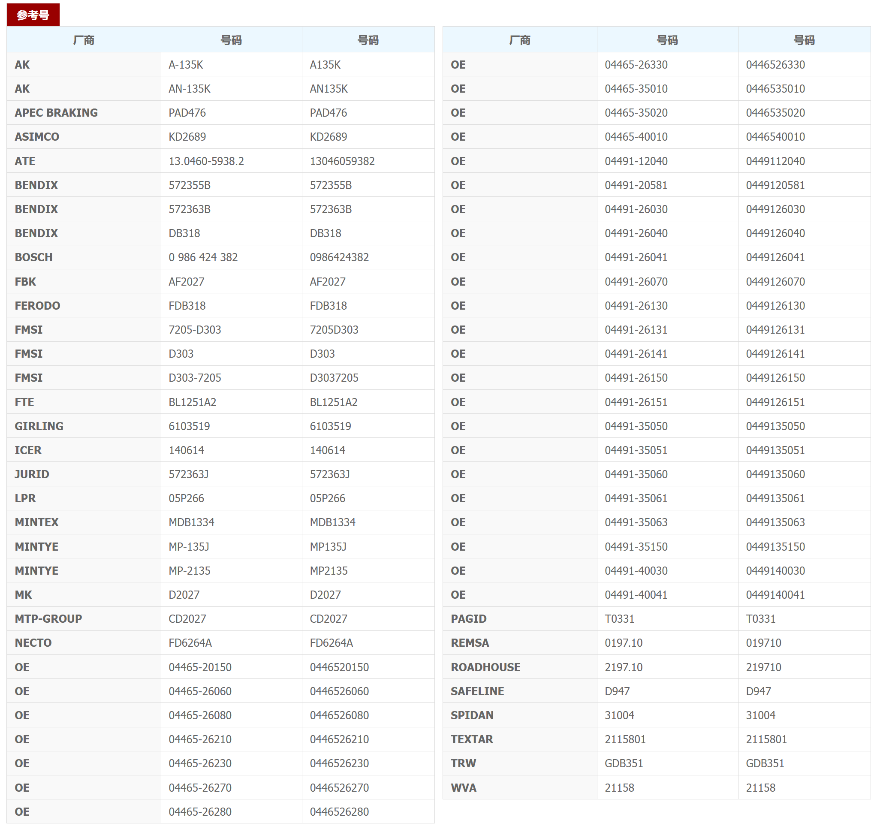Viewport: 874px width, 826px height.
Task: Click OE number 0449140041
Action: [775, 595]
